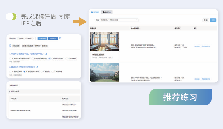The width and height of the screenshot is (223, 129).
Task: Select option D for question 1
Action: click(66, 58)
